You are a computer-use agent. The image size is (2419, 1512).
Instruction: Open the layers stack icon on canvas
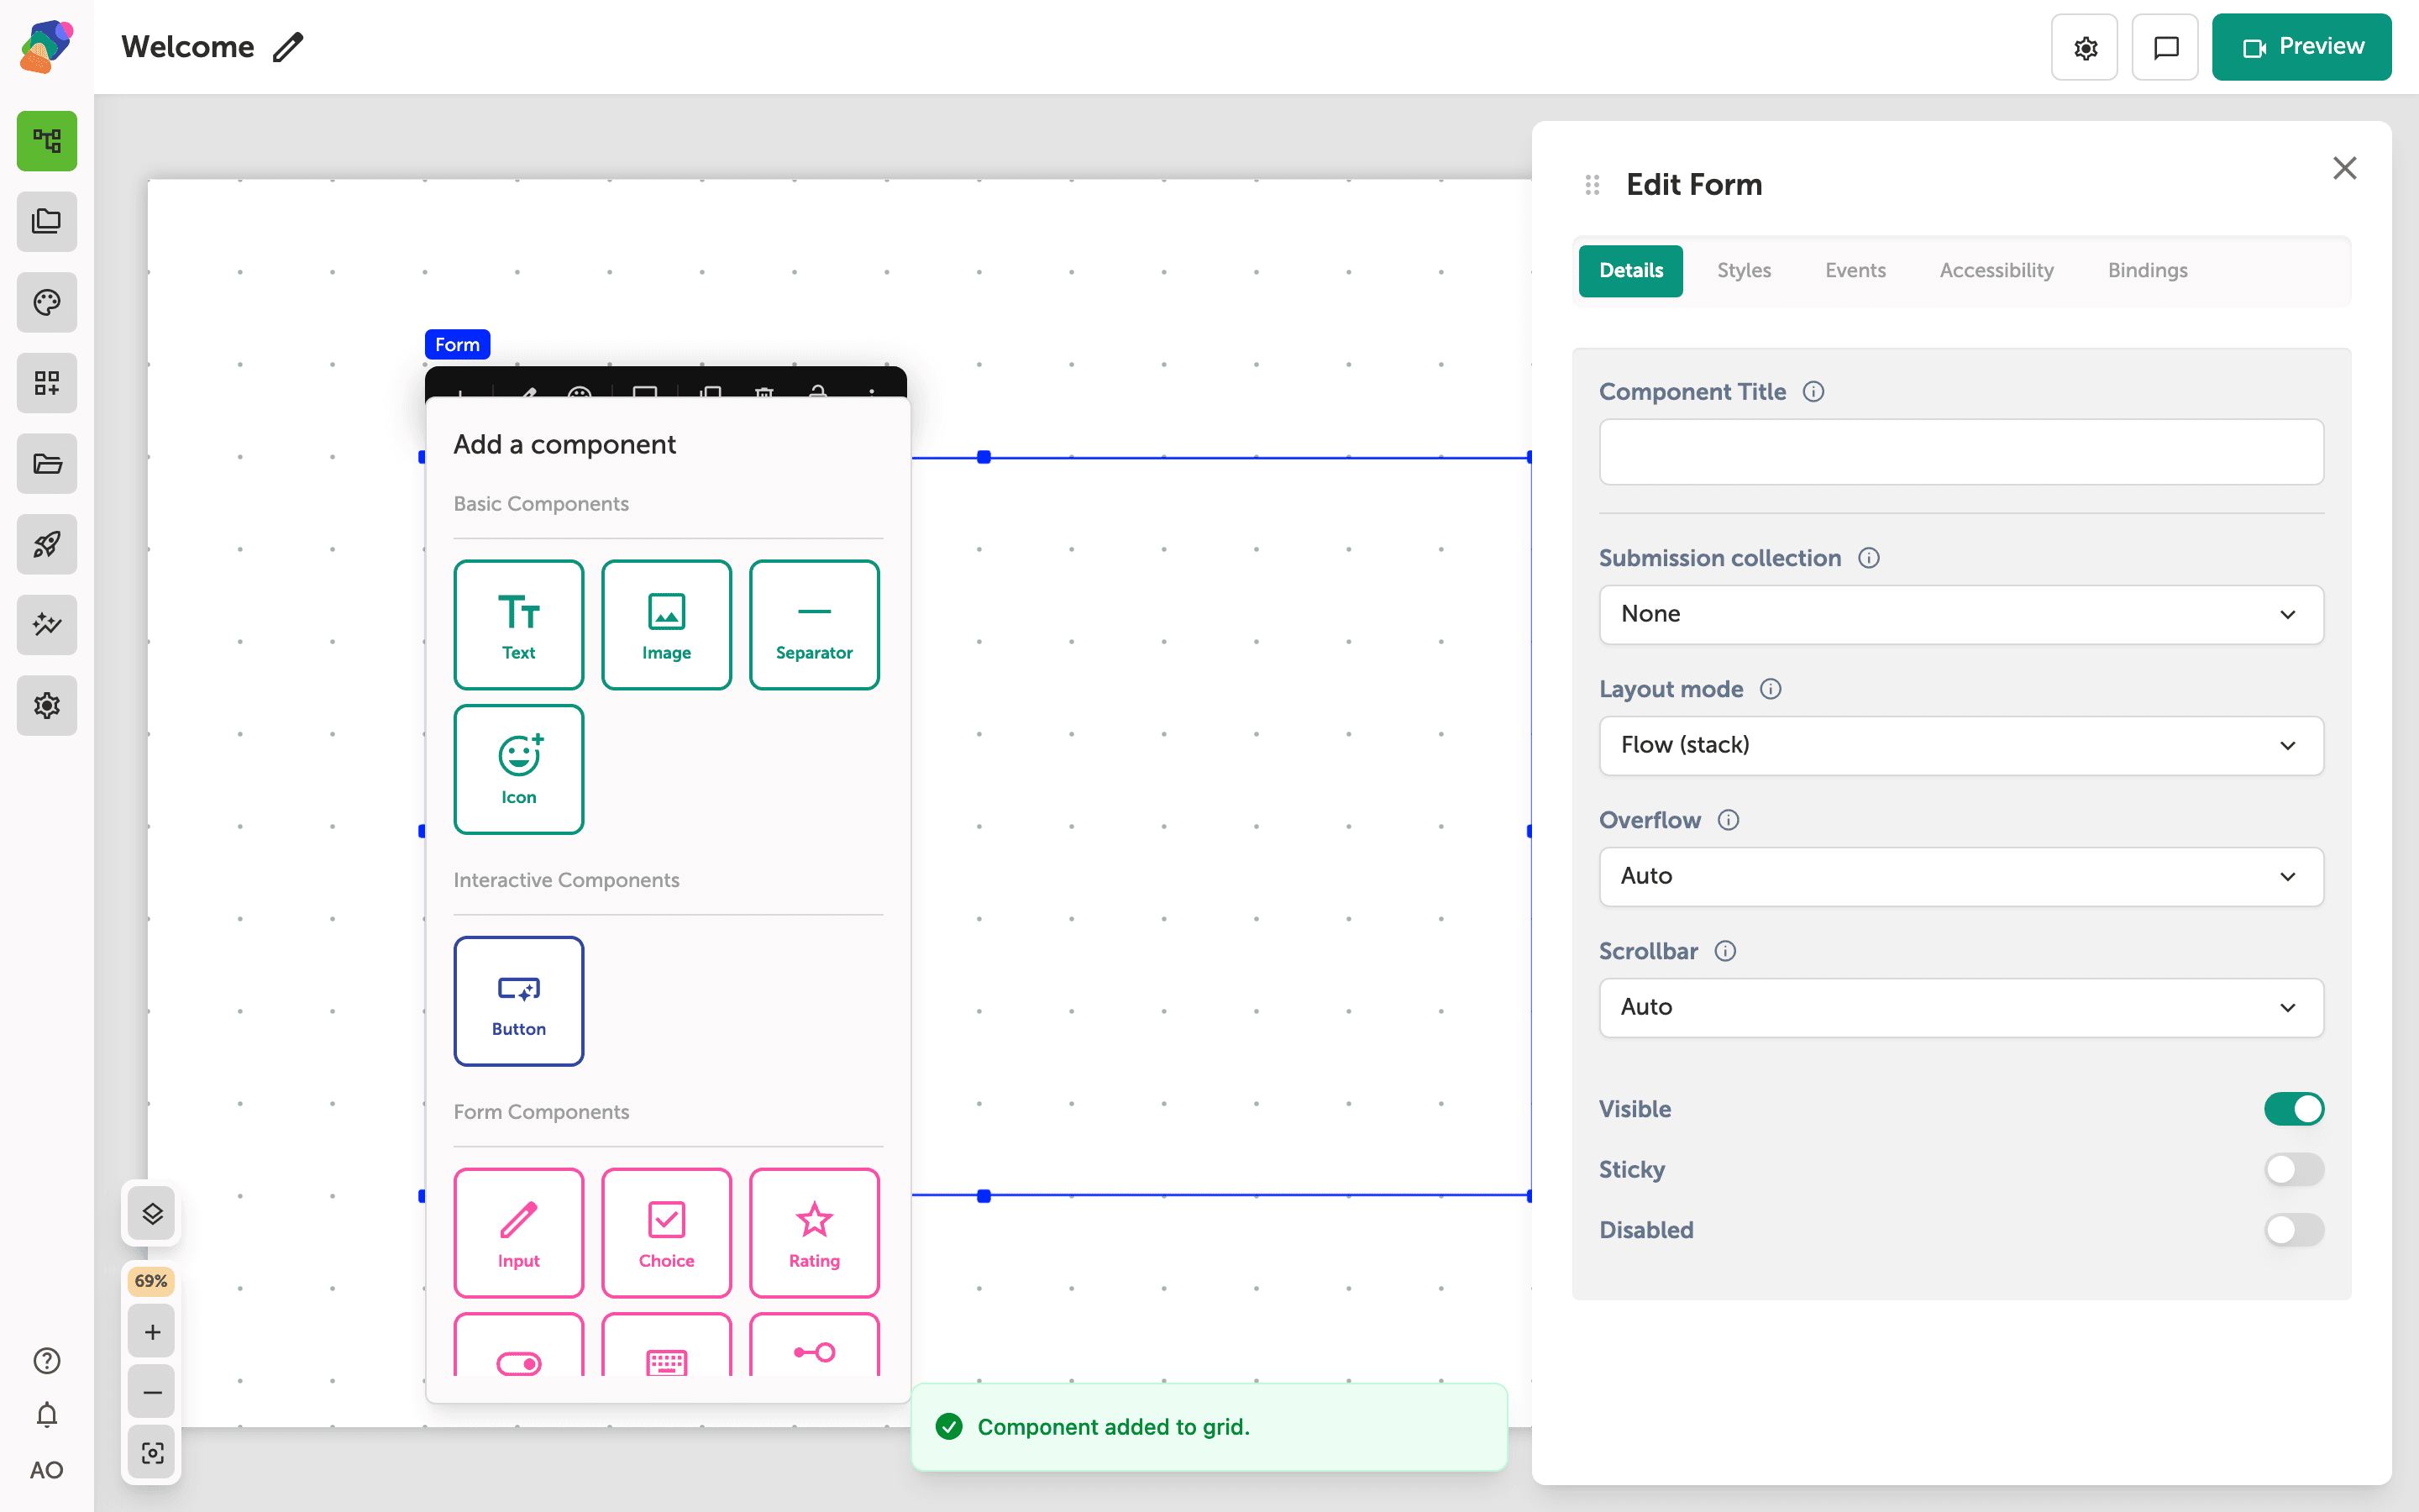click(152, 1213)
